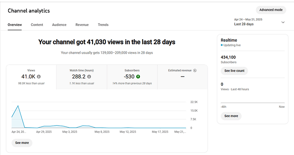The height and width of the screenshot is (155, 294).
Task: Select the Subscribers metric card
Action: click(132, 77)
